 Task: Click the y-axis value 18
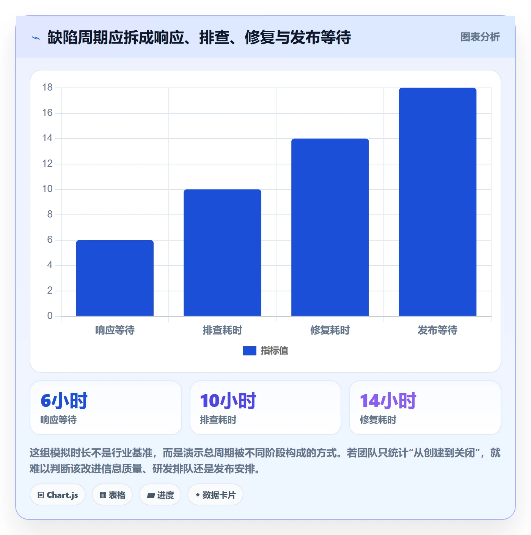pos(47,88)
